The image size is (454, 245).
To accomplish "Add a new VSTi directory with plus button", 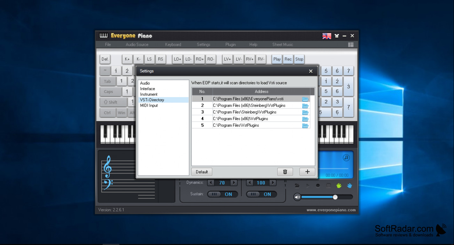I will click(x=307, y=172).
